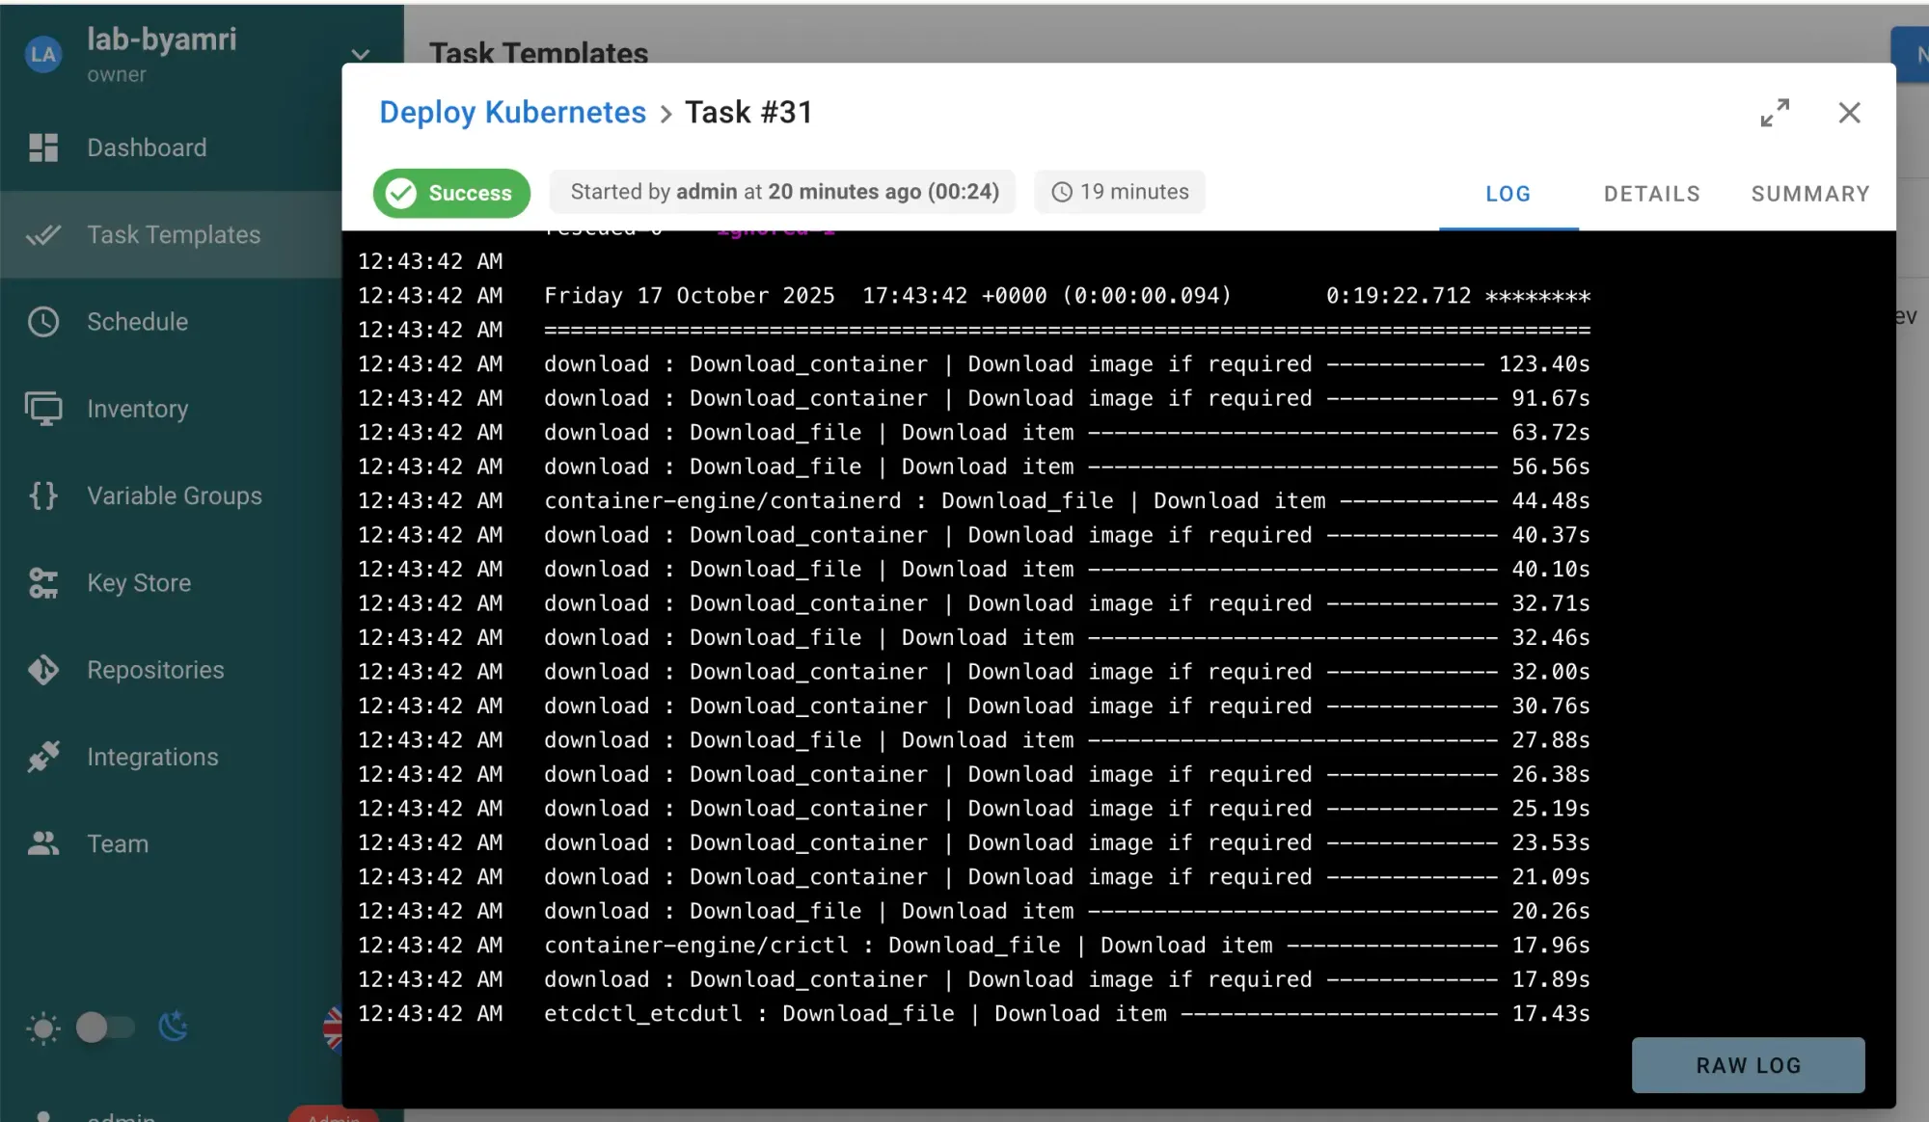
Task: Open the RAW LOG button
Action: (1748, 1065)
